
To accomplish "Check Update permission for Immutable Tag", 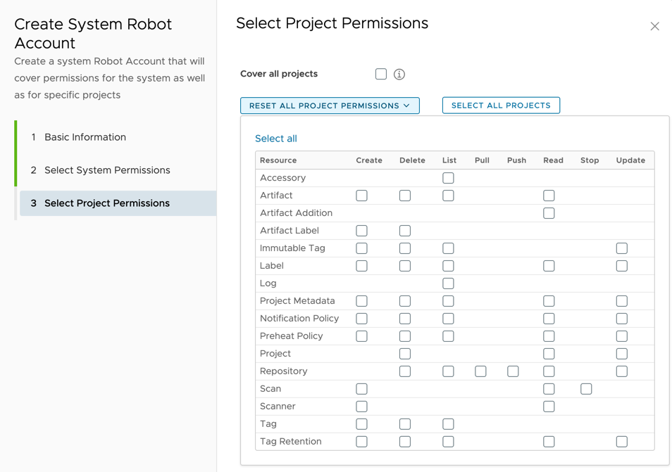I will pyautogui.click(x=621, y=248).
